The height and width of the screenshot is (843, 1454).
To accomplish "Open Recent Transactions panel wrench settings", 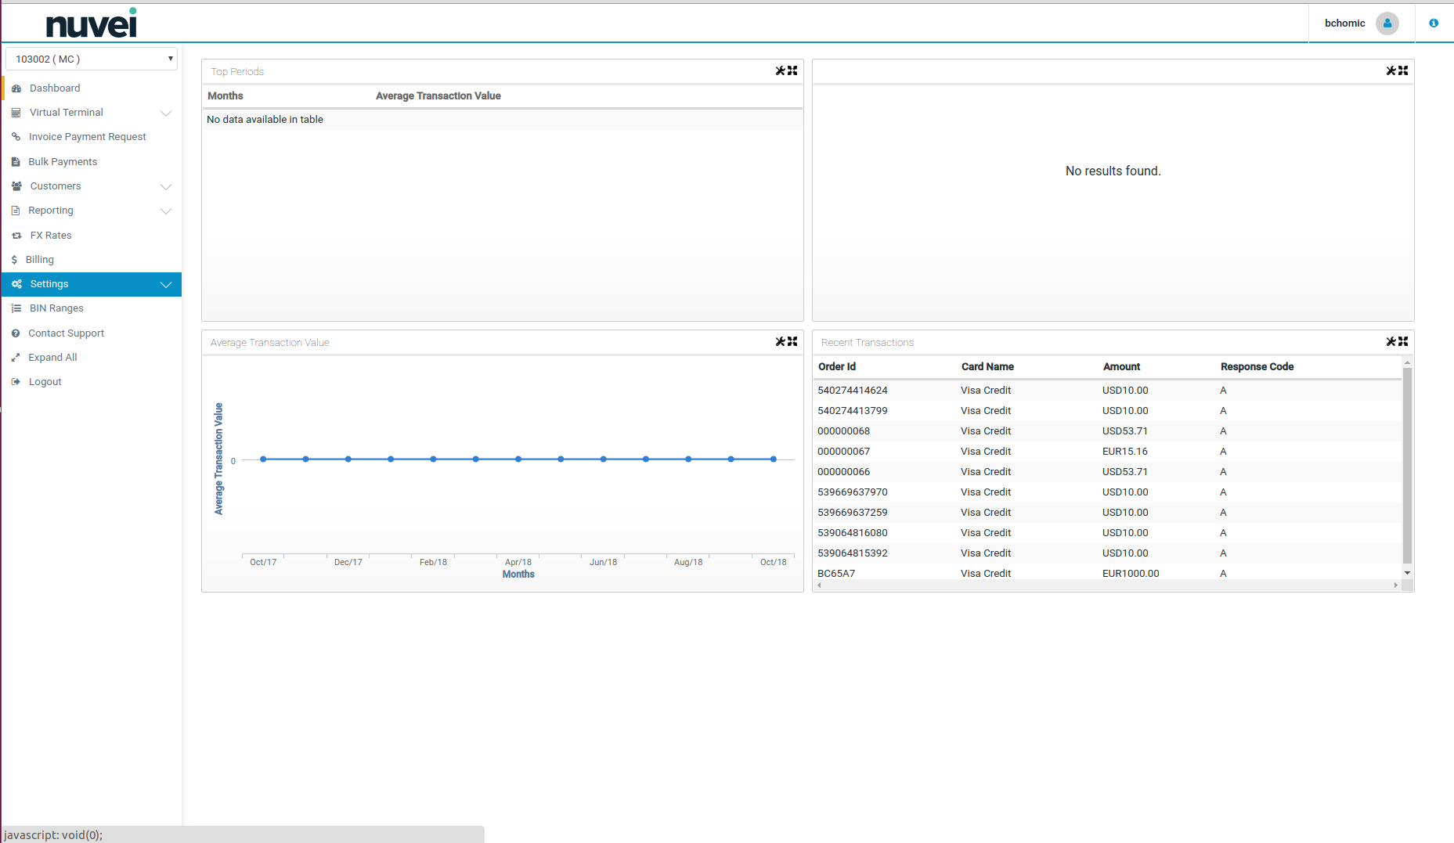I will click(x=1391, y=341).
